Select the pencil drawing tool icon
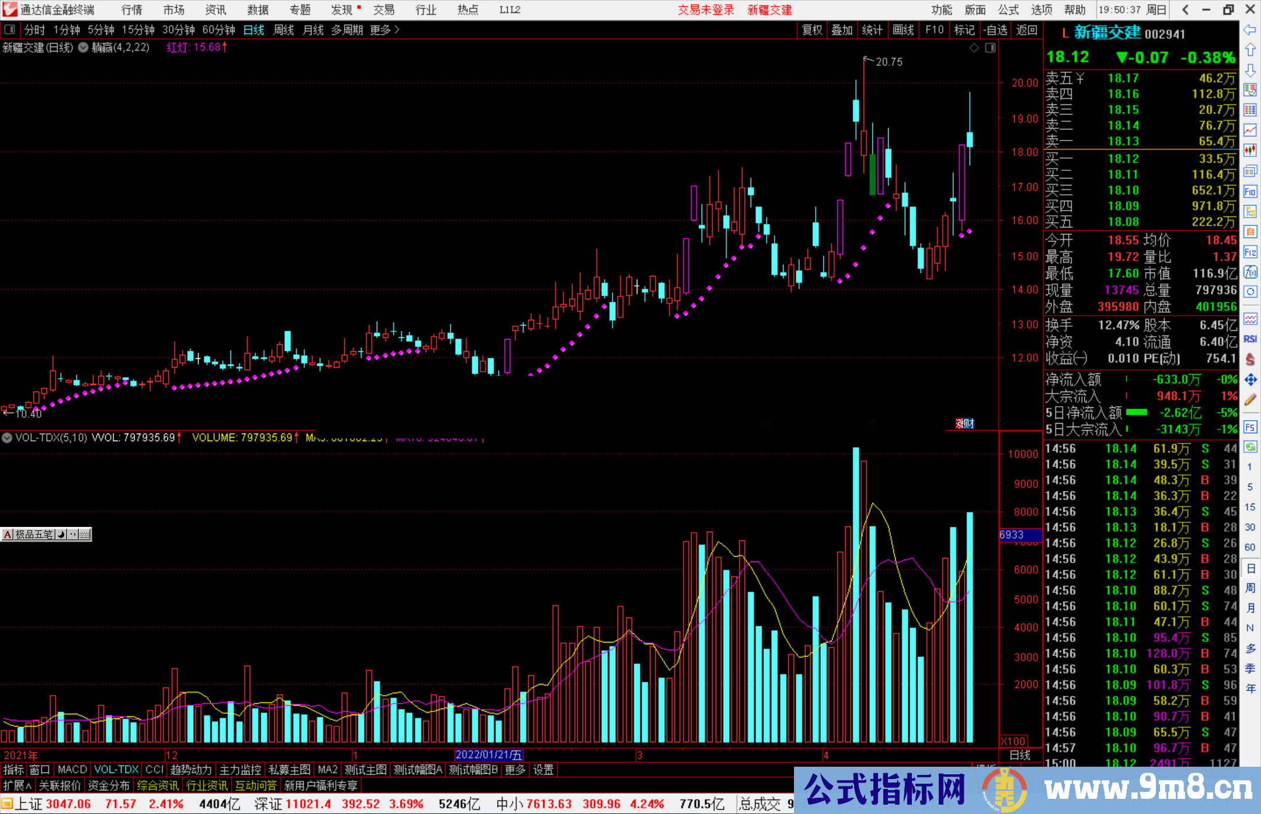 1250,400
